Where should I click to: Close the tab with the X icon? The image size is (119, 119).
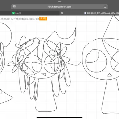(62, 13)
